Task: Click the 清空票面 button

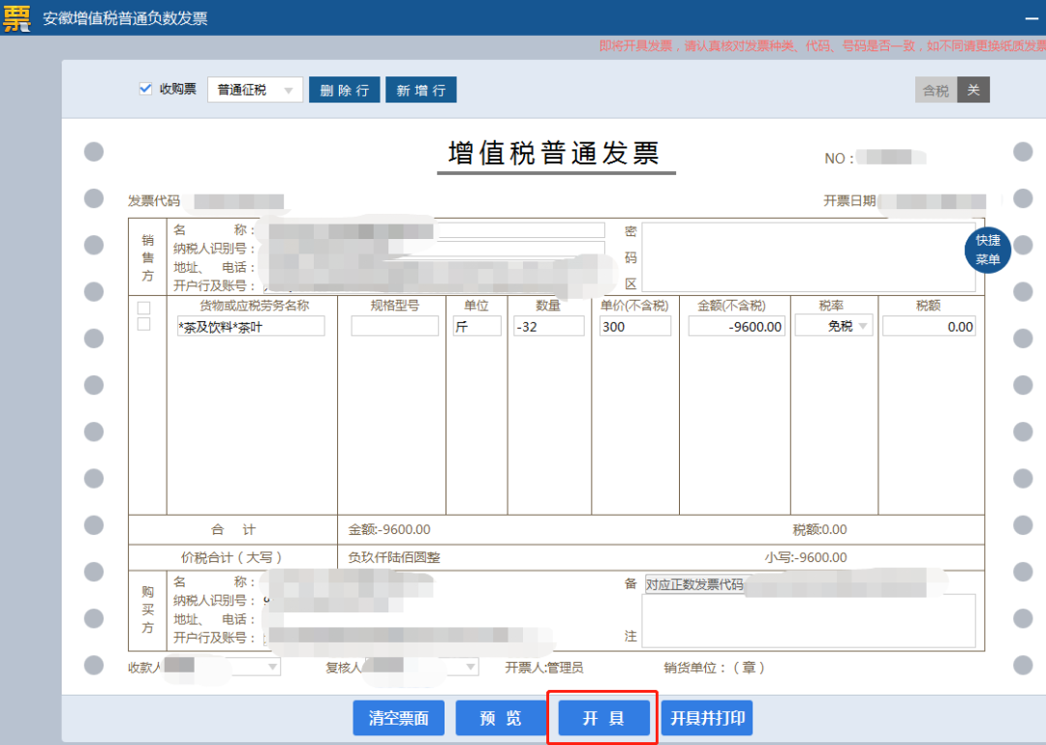Action: [x=398, y=718]
